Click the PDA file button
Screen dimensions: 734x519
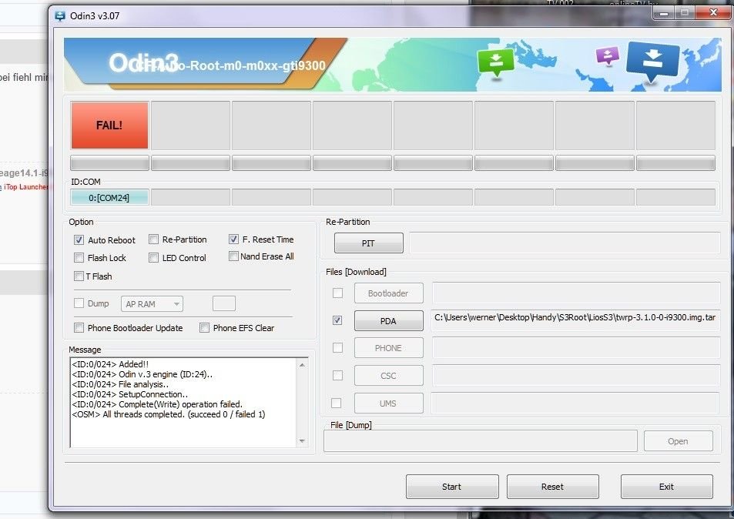pos(388,320)
